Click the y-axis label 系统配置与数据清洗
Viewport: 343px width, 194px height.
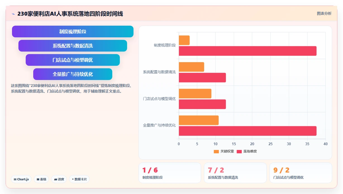point(159,72)
